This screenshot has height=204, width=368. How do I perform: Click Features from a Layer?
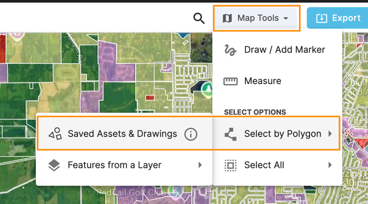(x=125, y=165)
